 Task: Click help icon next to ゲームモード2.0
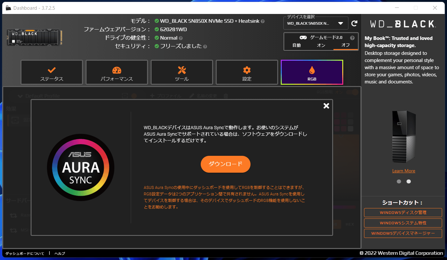[x=352, y=38]
